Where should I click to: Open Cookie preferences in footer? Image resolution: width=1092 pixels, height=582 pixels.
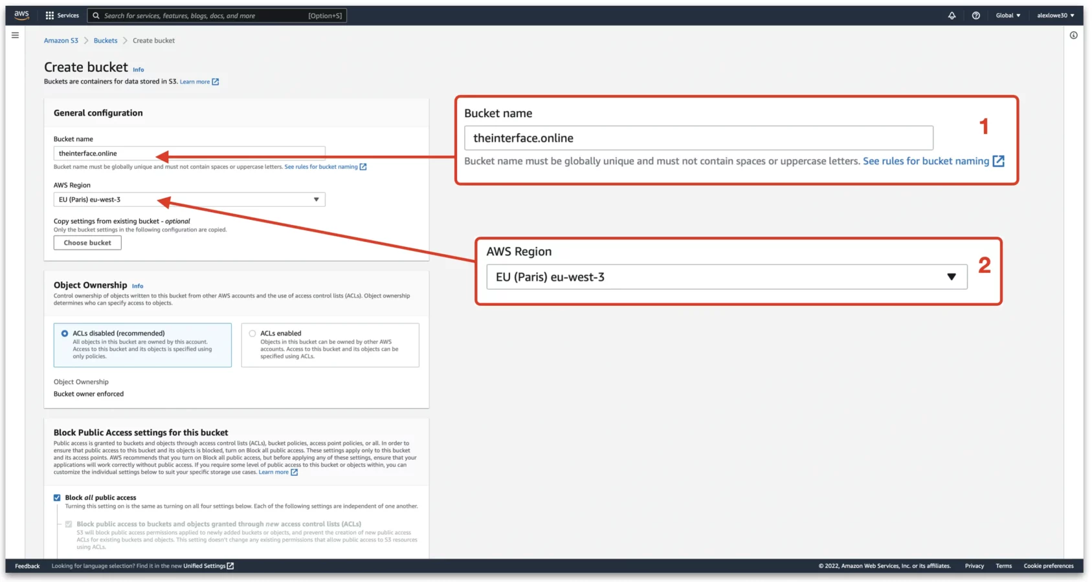[1049, 566]
